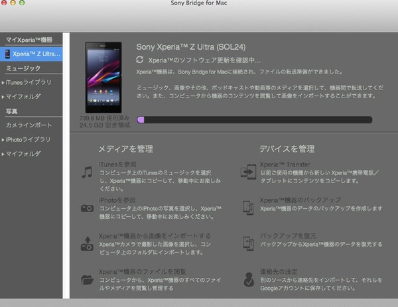
Task: Open 連絡先の設定 link
Action: [279, 272]
